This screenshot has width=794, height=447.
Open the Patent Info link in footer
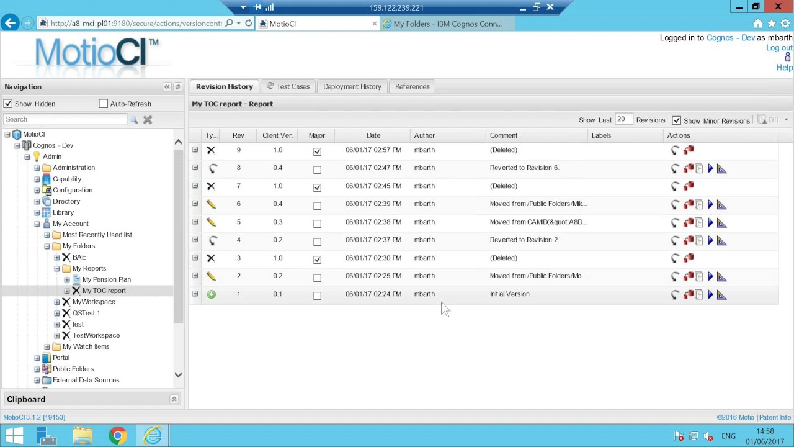[x=775, y=417]
